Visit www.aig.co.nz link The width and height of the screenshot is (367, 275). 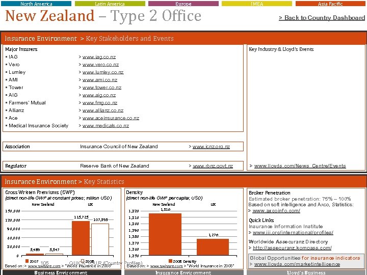(x=99, y=95)
